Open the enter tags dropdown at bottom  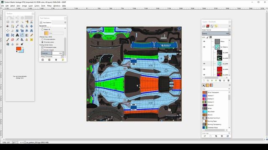pyautogui.click(x=229, y=133)
